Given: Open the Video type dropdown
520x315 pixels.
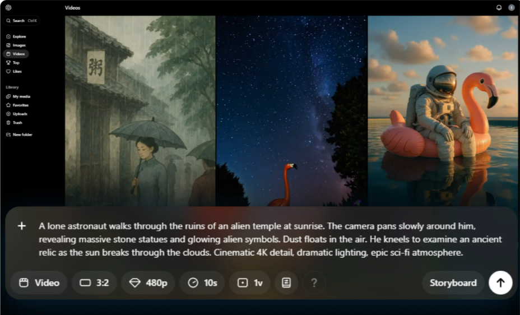Looking at the screenshot, I should (39, 282).
